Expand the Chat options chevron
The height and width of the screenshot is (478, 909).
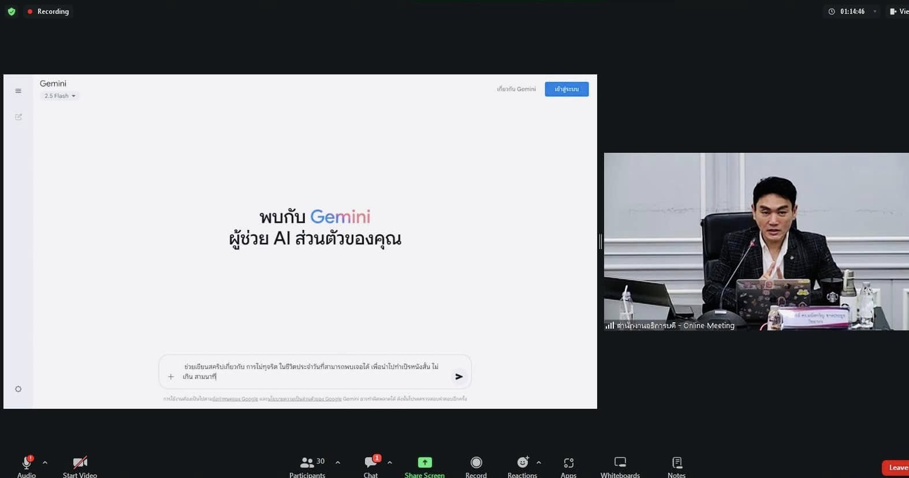point(390,462)
